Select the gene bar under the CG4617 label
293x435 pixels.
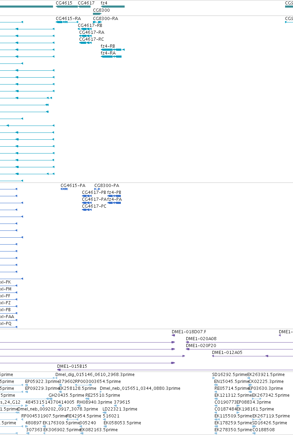click(84, 7)
